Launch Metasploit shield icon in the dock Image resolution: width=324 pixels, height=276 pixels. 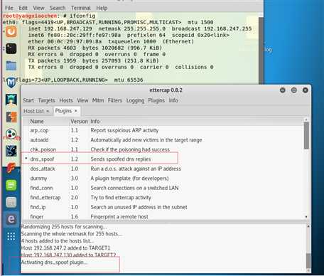tap(11, 83)
